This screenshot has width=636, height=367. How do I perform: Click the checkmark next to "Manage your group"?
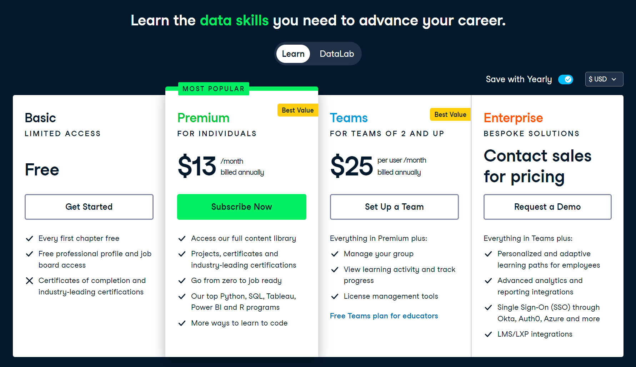(x=335, y=254)
